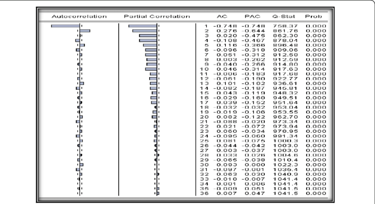
Task: Click the Q-Stat column header
Action: tap(284, 16)
